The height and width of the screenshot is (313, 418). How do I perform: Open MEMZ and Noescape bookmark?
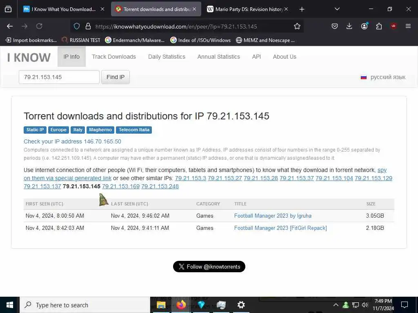pyautogui.click(x=265, y=40)
